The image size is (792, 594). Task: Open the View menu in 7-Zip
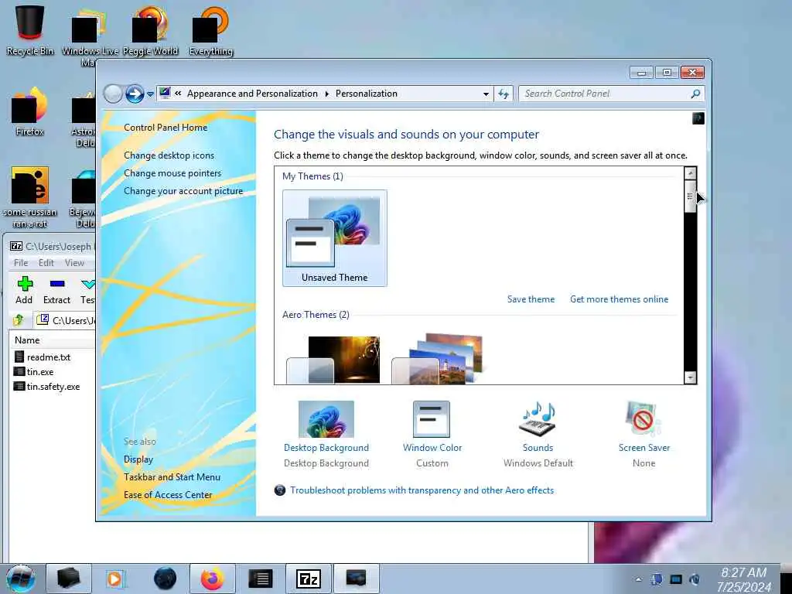(x=74, y=263)
